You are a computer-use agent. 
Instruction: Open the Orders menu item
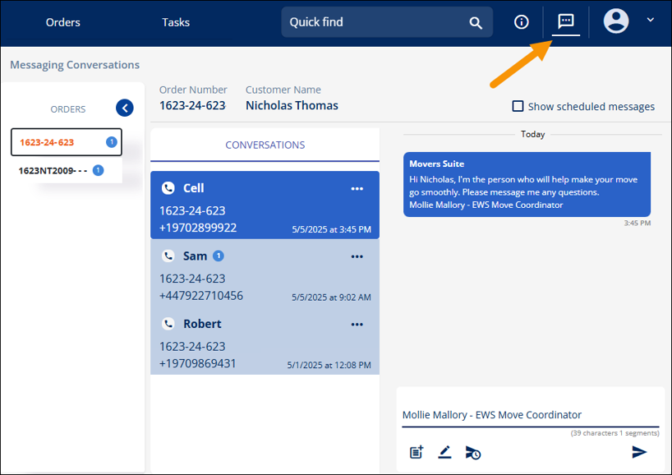pyautogui.click(x=62, y=22)
